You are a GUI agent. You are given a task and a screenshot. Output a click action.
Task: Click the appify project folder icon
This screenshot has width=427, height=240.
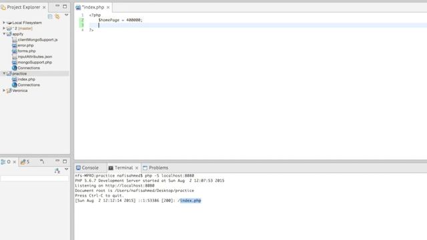pyautogui.click(x=9, y=34)
